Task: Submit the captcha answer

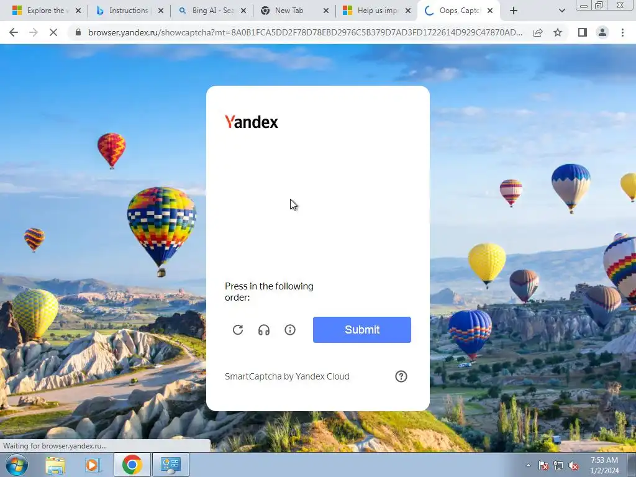Action: tap(362, 330)
